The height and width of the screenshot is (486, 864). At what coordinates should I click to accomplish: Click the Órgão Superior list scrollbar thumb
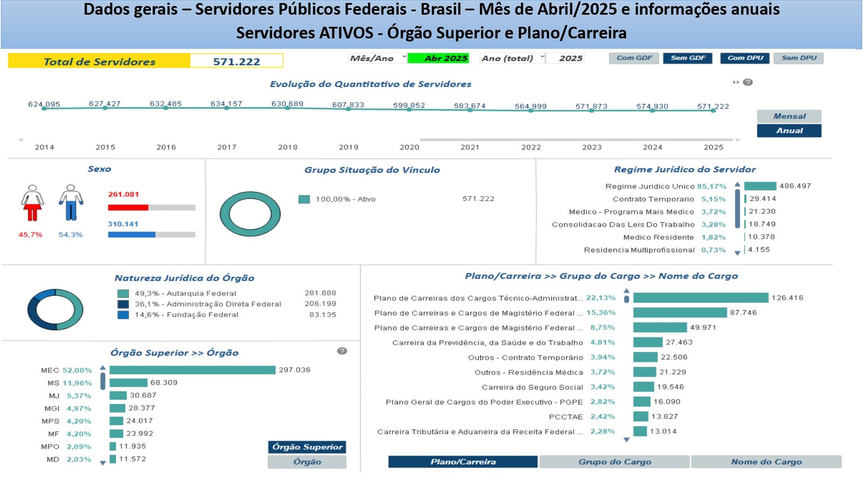click(103, 381)
